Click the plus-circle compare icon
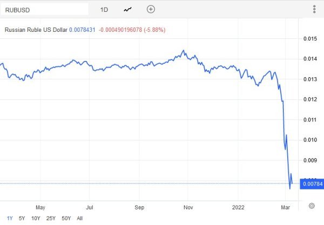This screenshot has height=225, width=324. click(x=151, y=9)
